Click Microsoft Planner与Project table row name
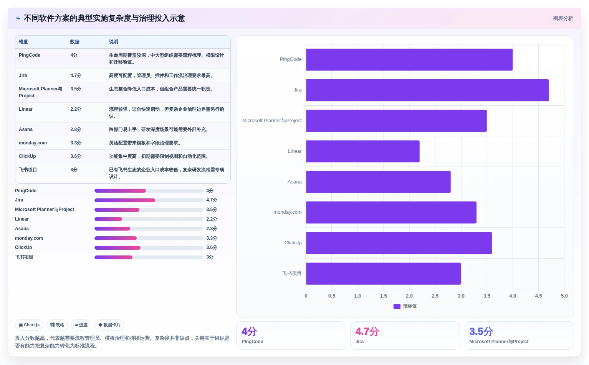 pos(40,92)
